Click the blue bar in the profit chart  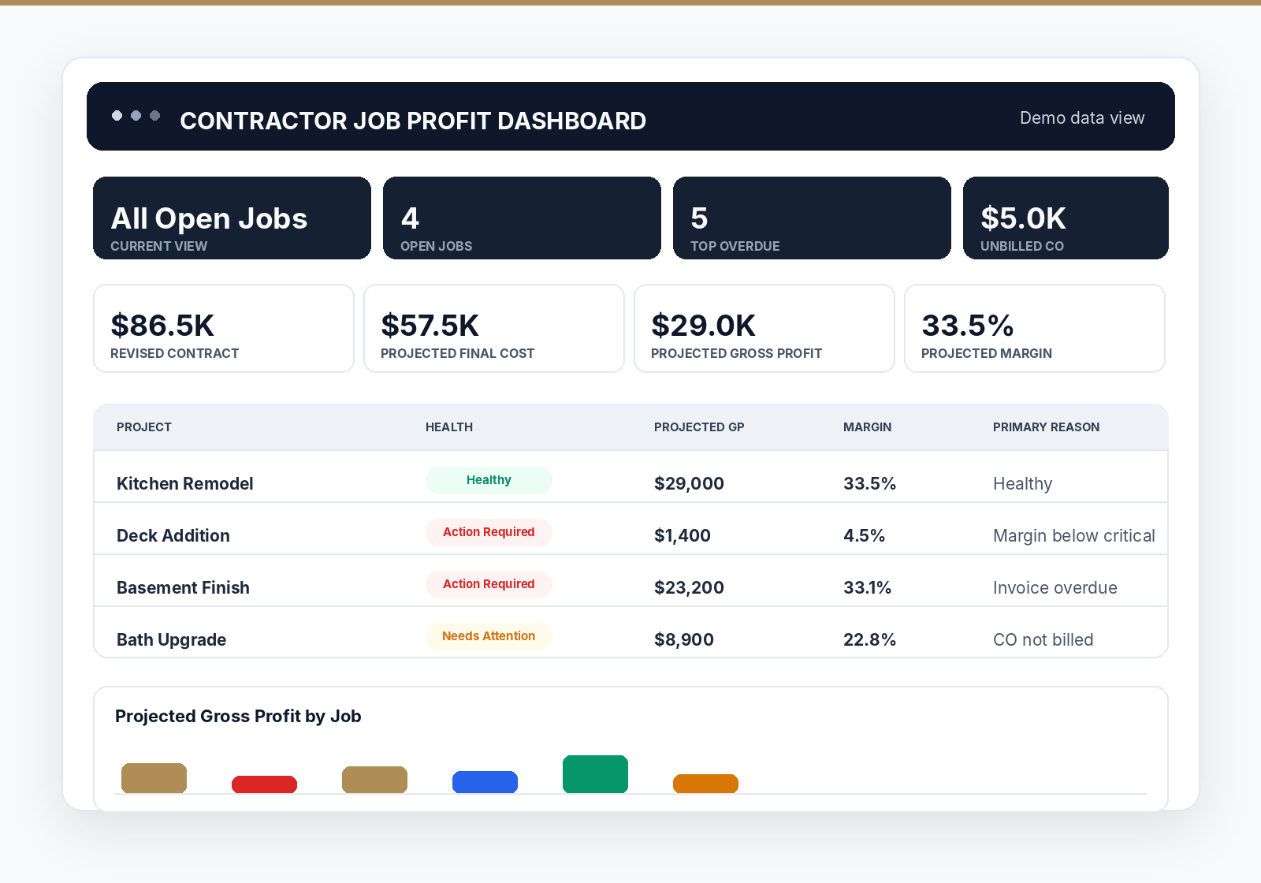pos(485,782)
